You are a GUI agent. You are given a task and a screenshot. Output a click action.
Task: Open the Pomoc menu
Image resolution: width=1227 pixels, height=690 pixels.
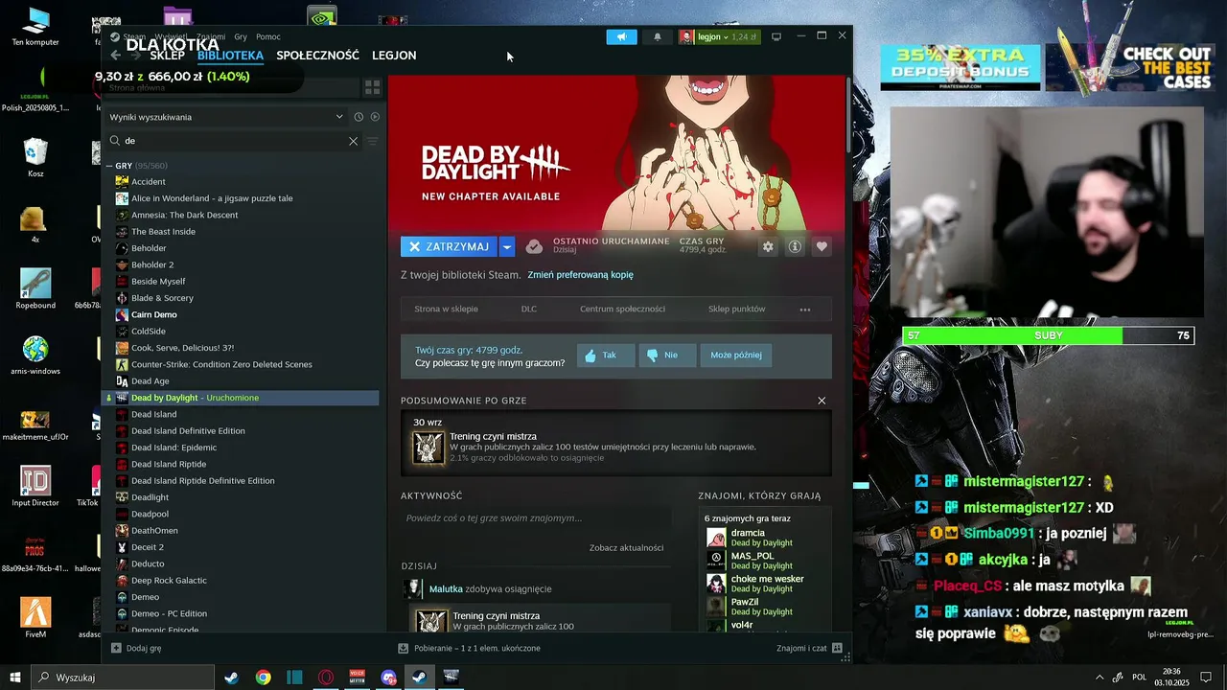[268, 36]
